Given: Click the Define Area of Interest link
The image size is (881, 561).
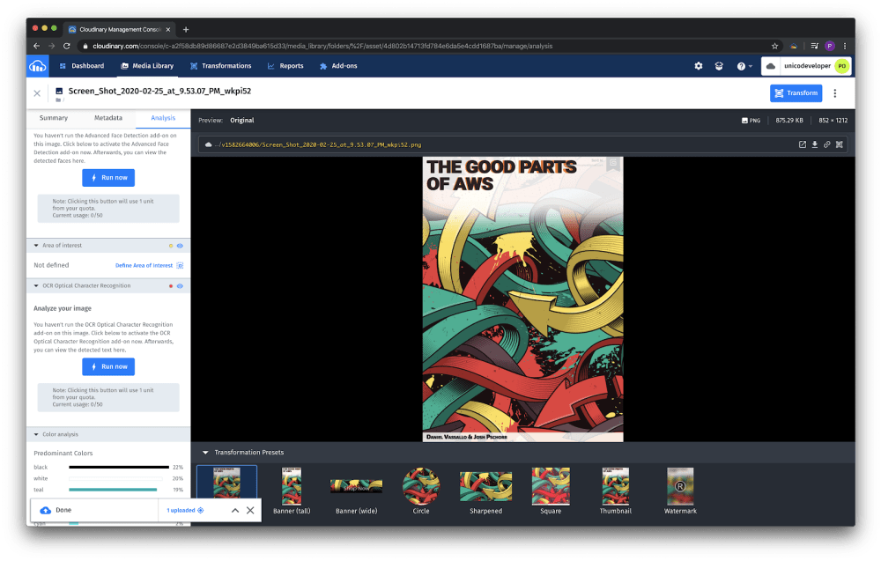Looking at the screenshot, I should point(144,265).
